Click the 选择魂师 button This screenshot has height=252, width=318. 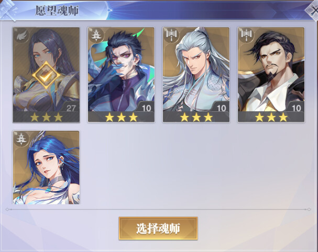158,228
